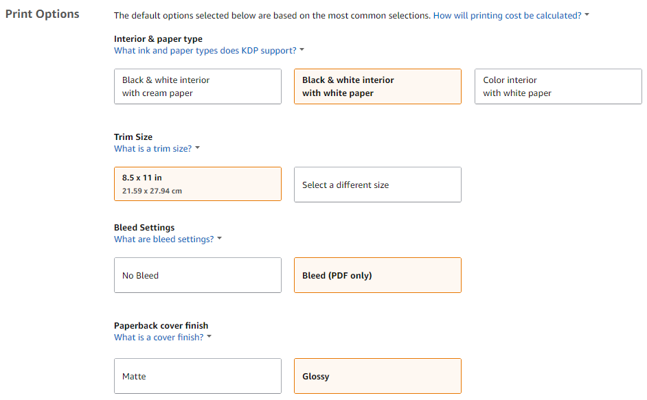Screen dimensions: 647x400
Task: Open Select a different size option
Action: point(378,185)
